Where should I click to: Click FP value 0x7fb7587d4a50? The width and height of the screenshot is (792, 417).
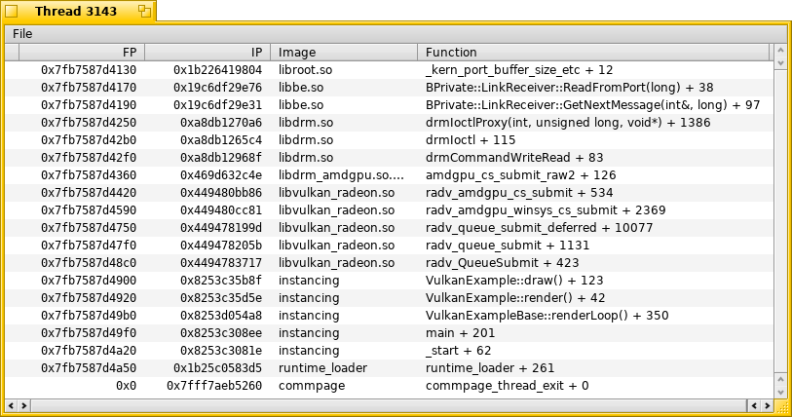pos(89,368)
